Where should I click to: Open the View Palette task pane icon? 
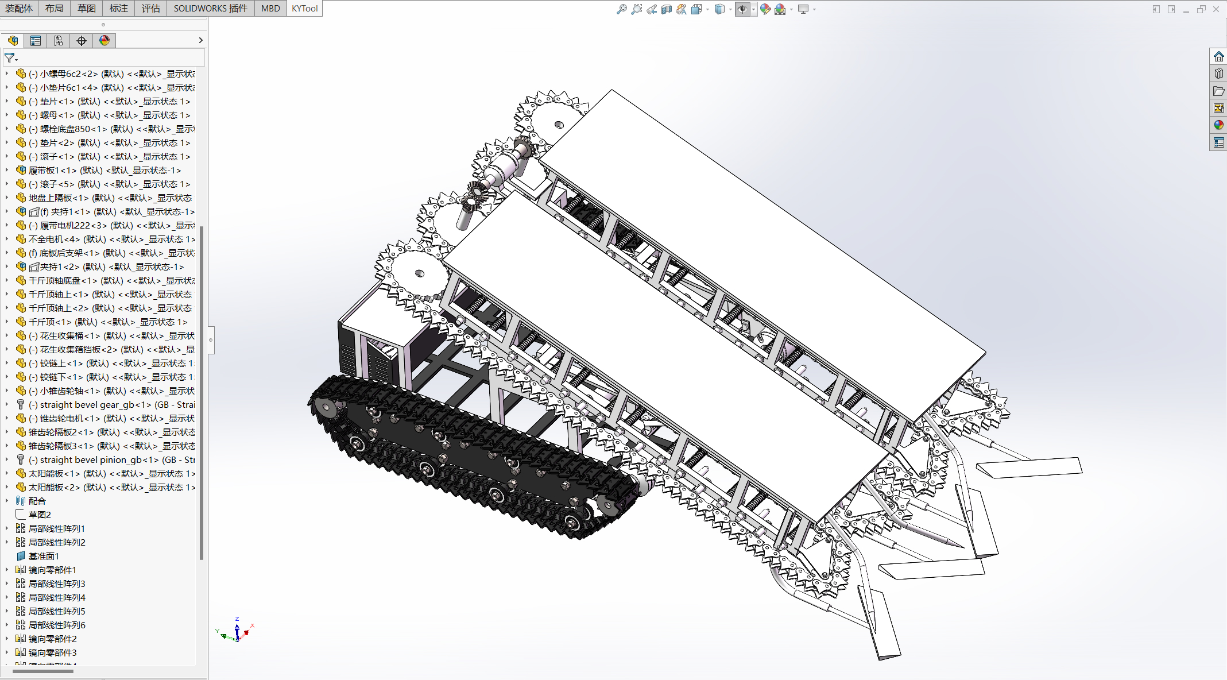(x=1218, y=108)
